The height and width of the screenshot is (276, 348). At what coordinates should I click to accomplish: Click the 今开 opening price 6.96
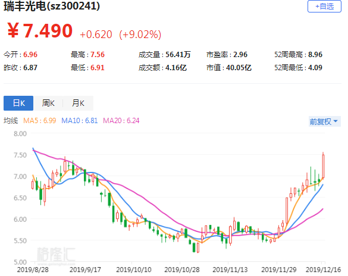30,55
